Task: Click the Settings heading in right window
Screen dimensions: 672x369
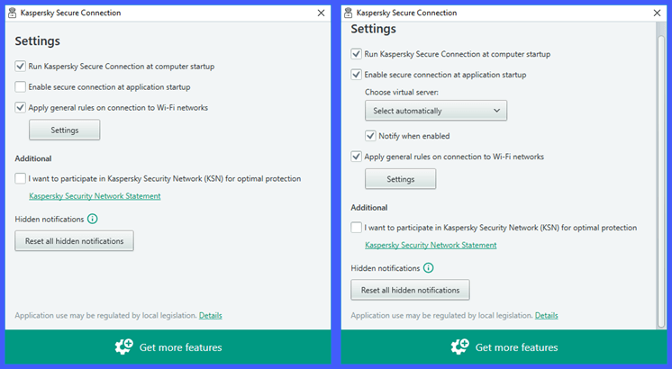Action: point(373,29)
